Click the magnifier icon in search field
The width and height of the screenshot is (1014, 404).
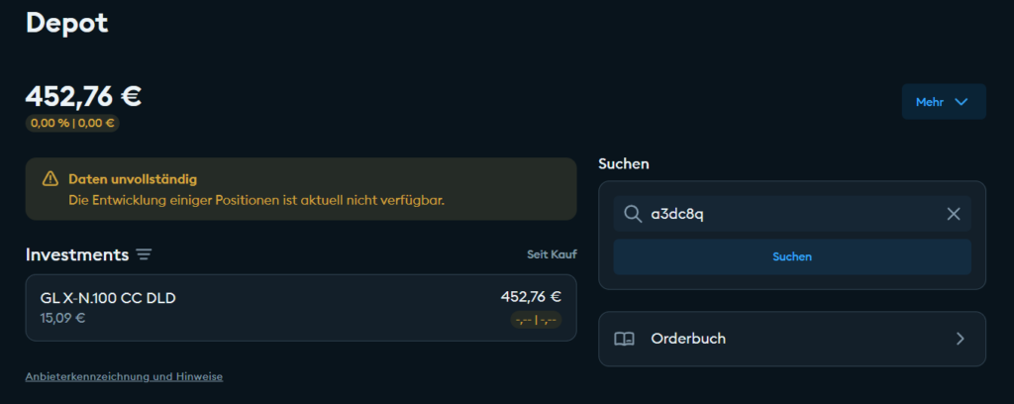point(631,214)
